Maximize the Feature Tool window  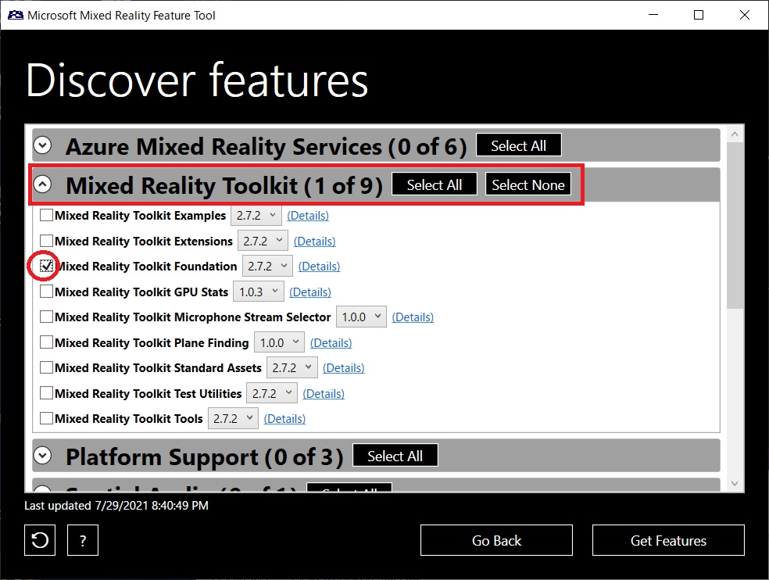coord(699,15)
